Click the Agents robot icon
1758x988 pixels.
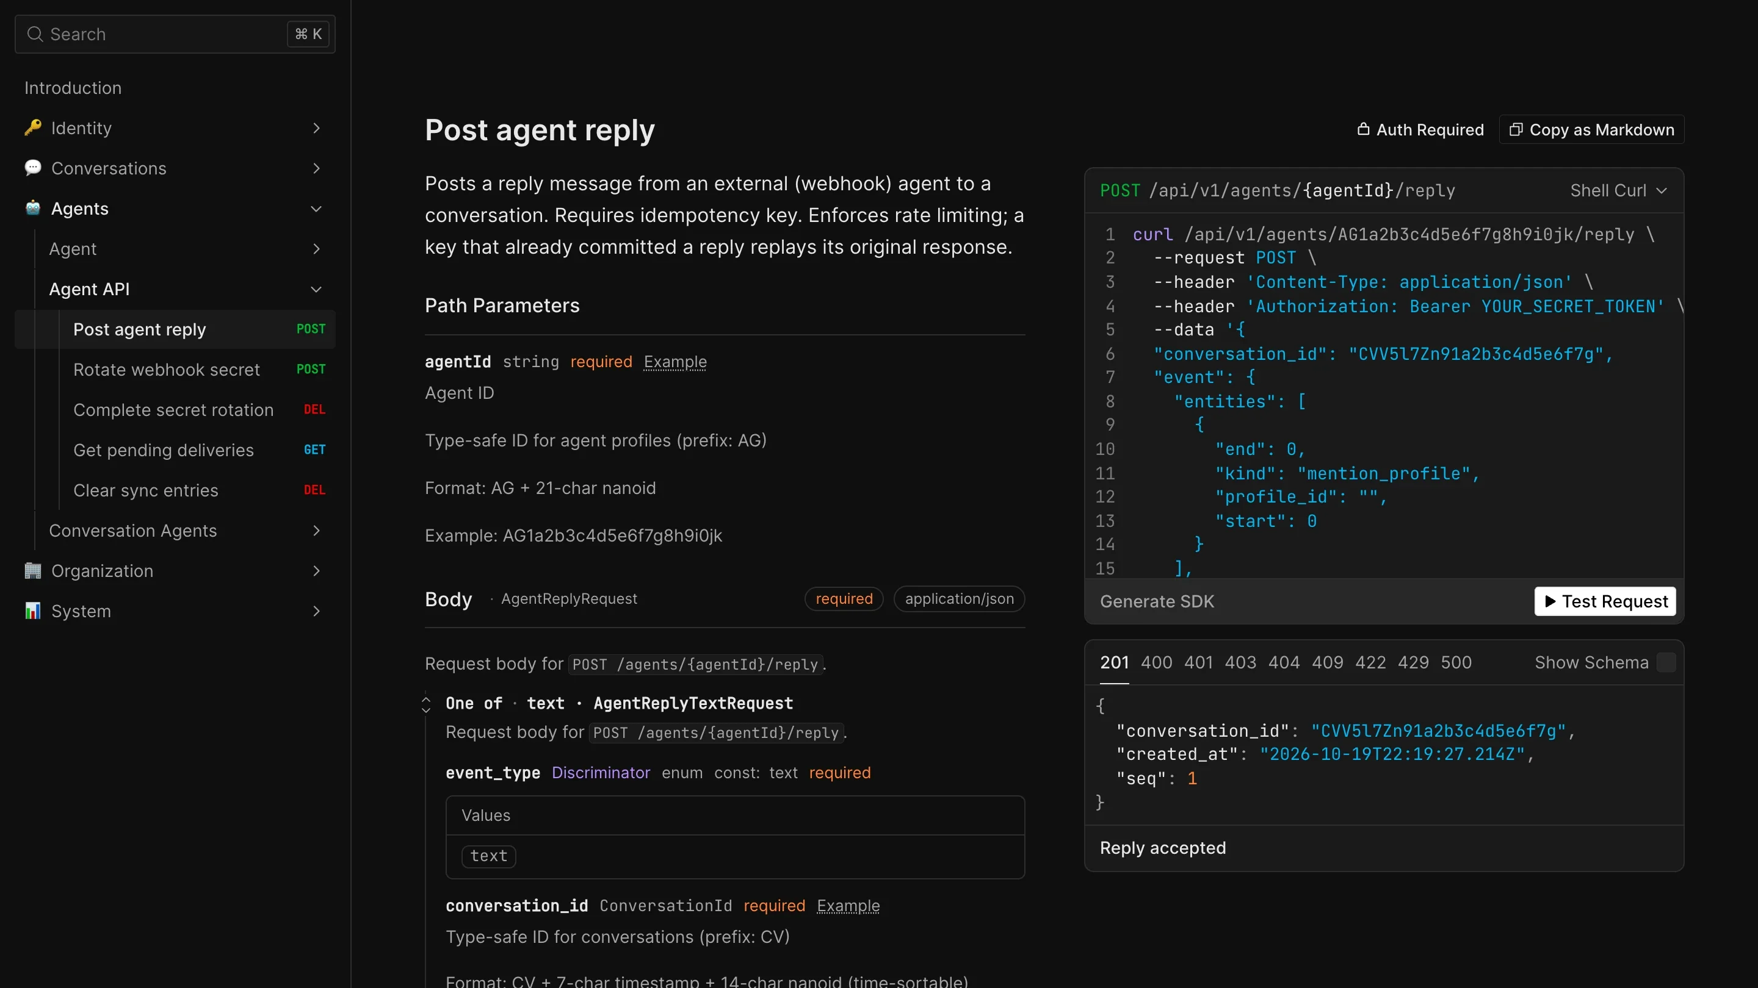point(33,208)
